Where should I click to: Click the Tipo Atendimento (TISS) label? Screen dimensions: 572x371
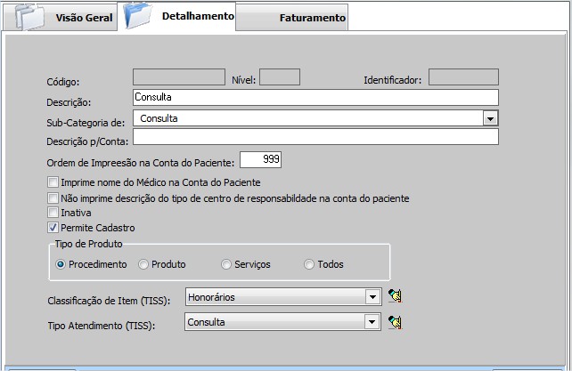(x=102, y=326)
